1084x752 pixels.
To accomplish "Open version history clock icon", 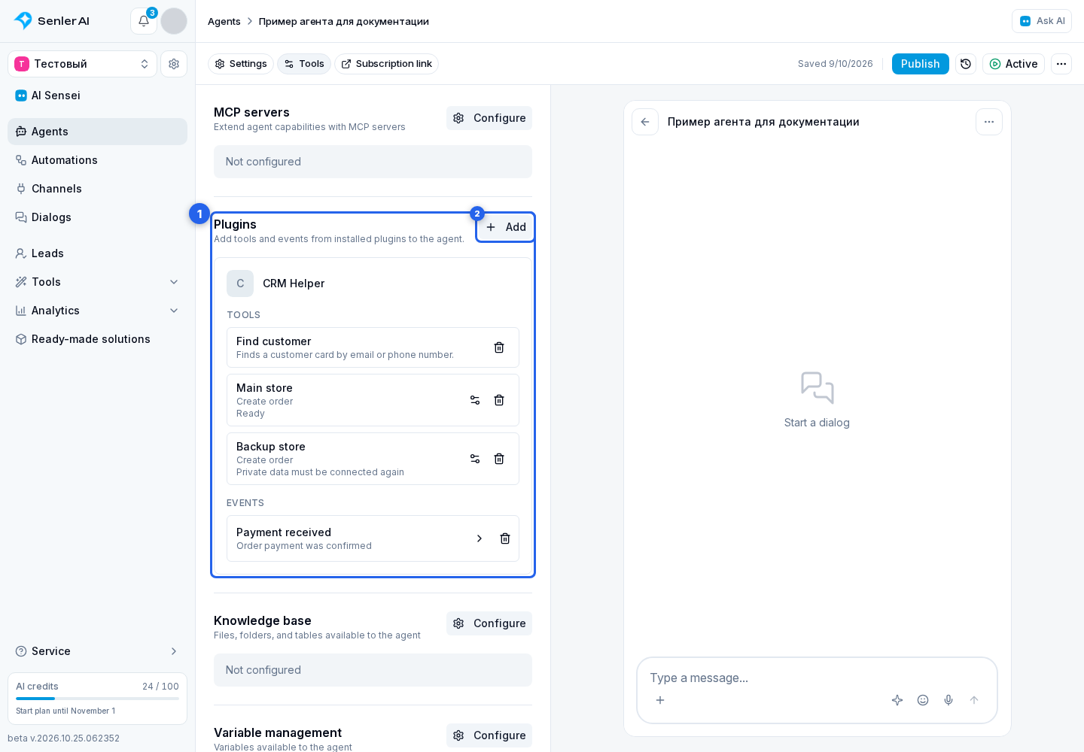I will point(966,64).
